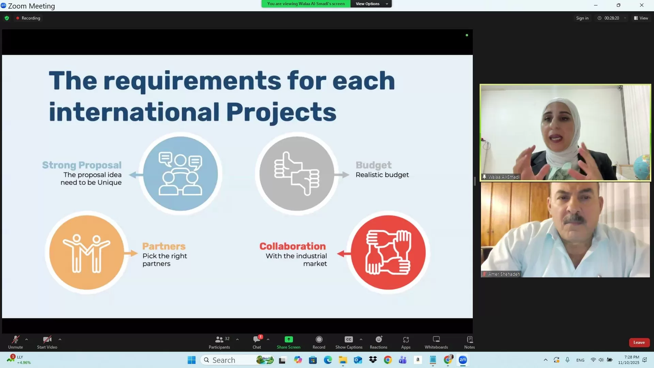Click the Sign in link
654x368 pixels.
(582, 18)
